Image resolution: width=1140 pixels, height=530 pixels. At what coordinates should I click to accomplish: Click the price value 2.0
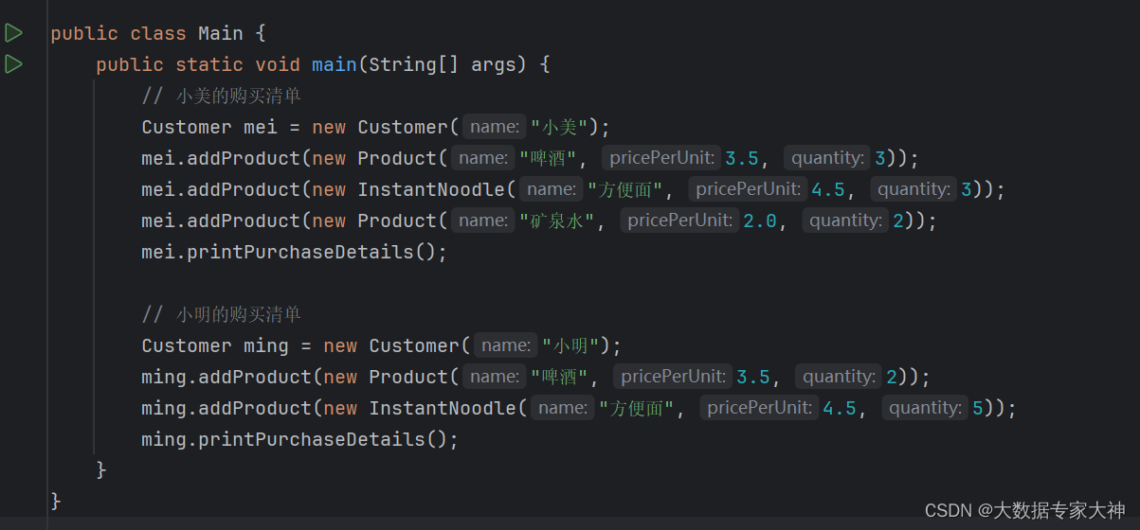(760, 221)
